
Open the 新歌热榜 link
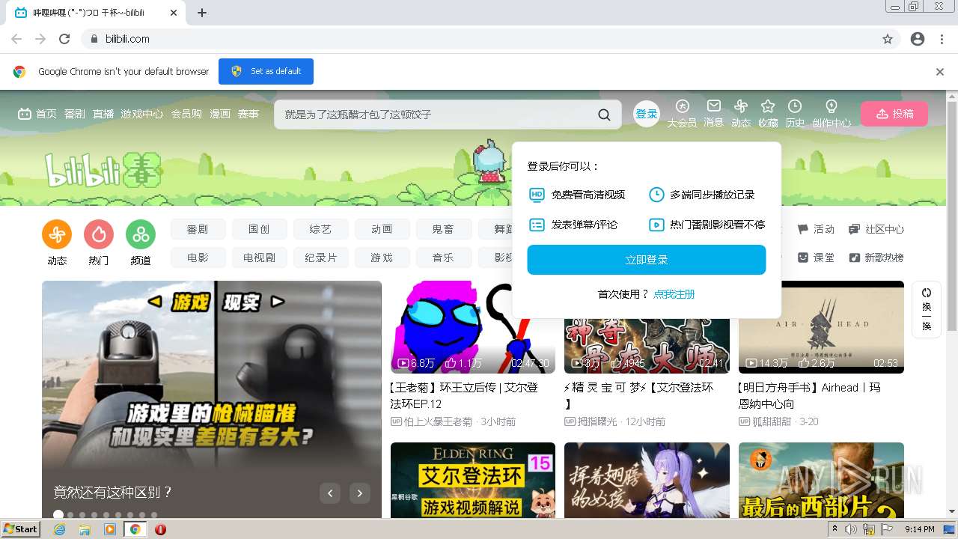876,258
